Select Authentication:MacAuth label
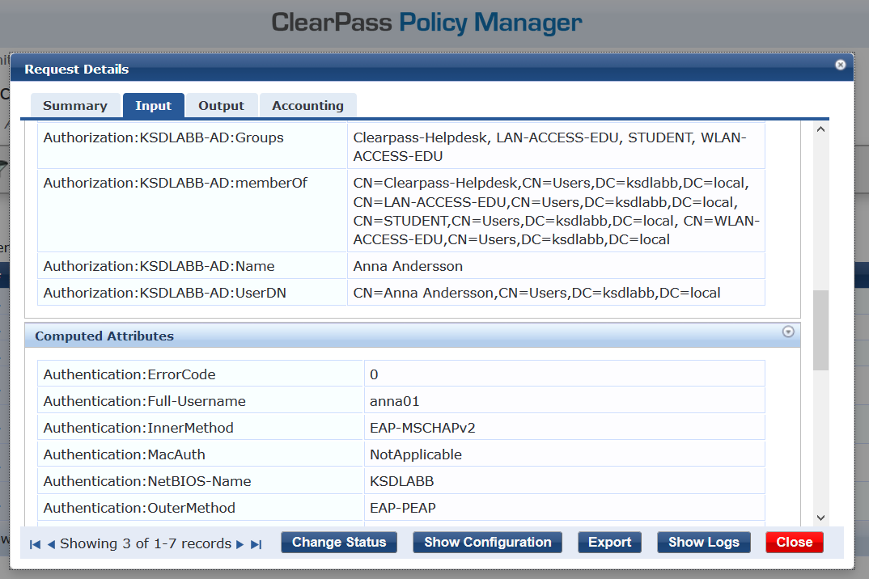The height and width of the screenshot is (579, 869). click(x=124, y=454)
